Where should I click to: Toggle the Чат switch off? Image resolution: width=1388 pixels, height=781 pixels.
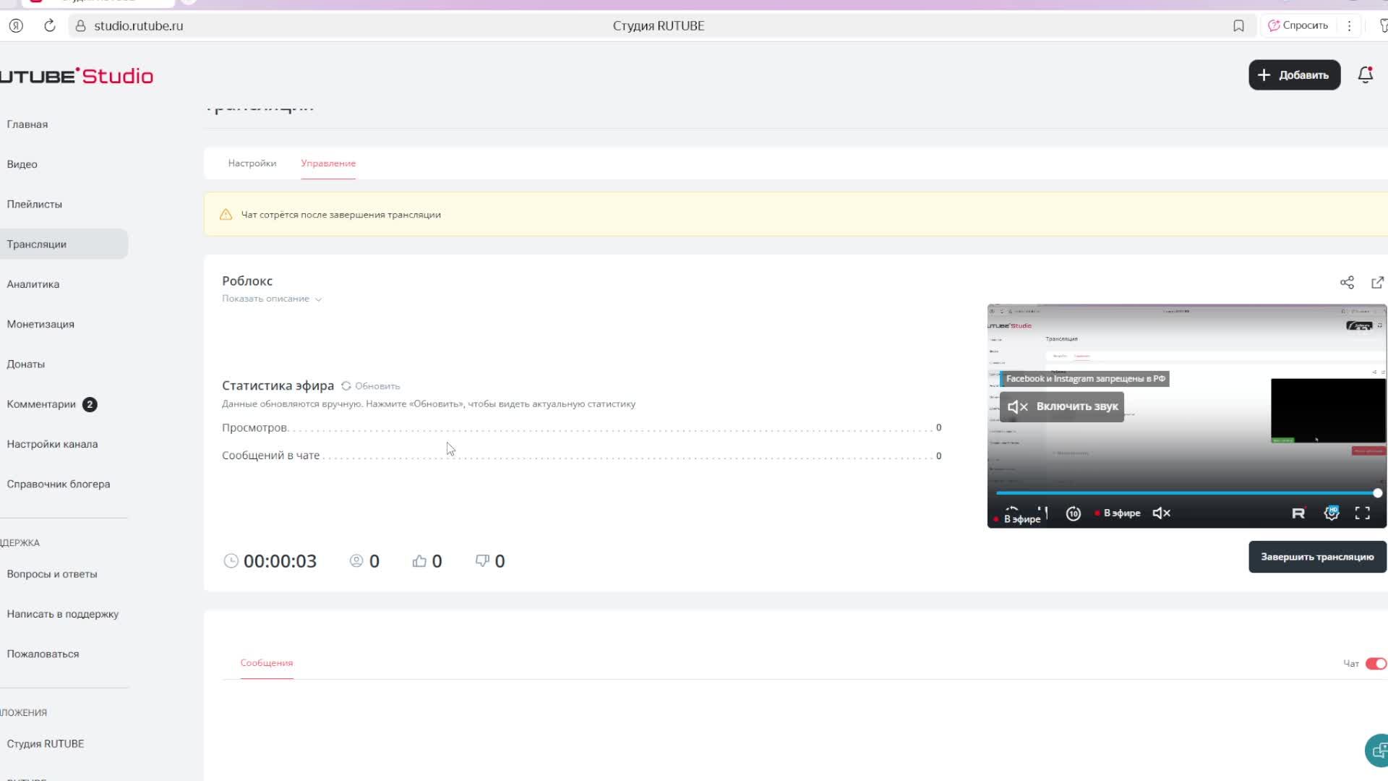1375,664
